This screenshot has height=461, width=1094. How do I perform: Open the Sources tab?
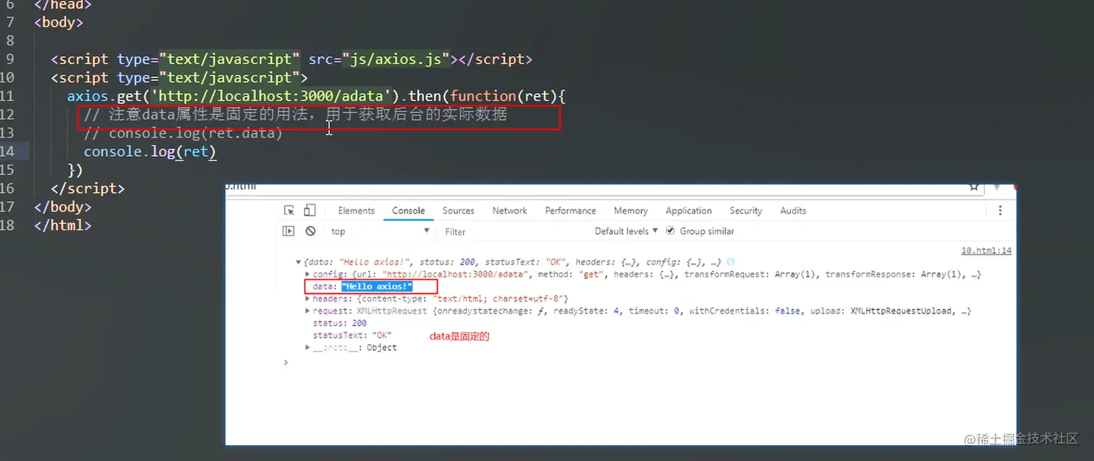tap(458, 210)
